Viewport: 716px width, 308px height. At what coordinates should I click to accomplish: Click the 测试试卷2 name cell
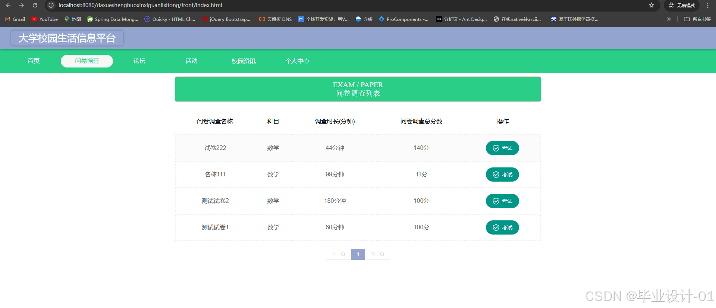pos(215,201)
